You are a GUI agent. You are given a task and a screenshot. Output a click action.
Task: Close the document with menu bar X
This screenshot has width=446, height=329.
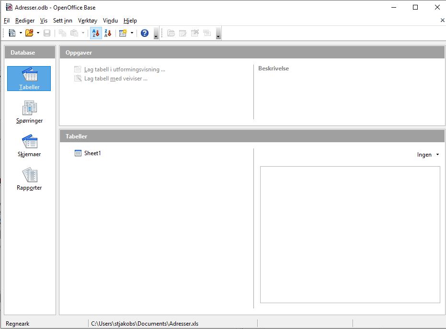coord(442,20)
